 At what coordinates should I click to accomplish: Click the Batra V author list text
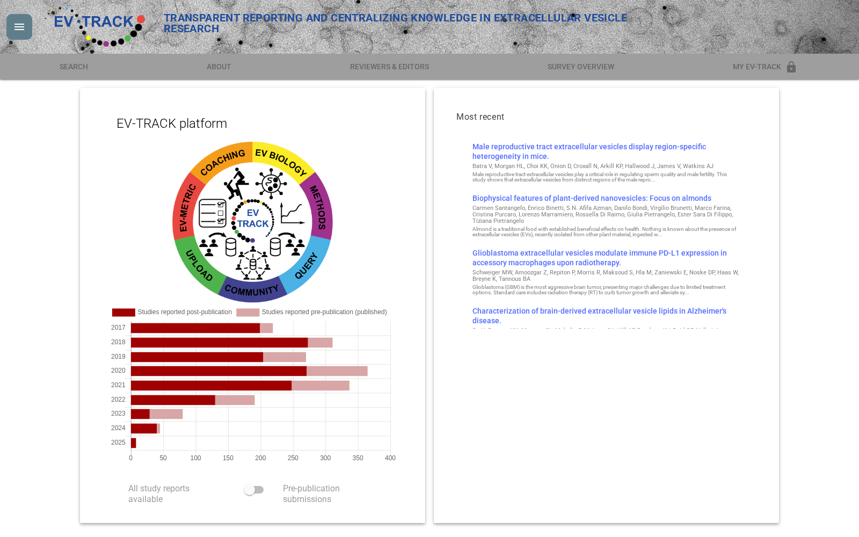click(593, 166)
